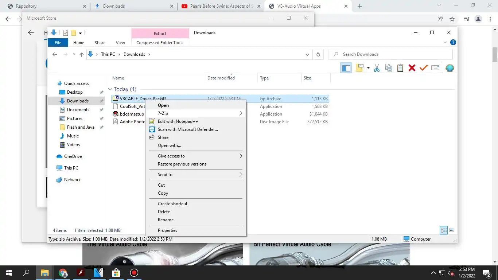Screen dimensions: 498x280
Task: Click New Folder icon in quick access toolbar
Action: point(73,33)
